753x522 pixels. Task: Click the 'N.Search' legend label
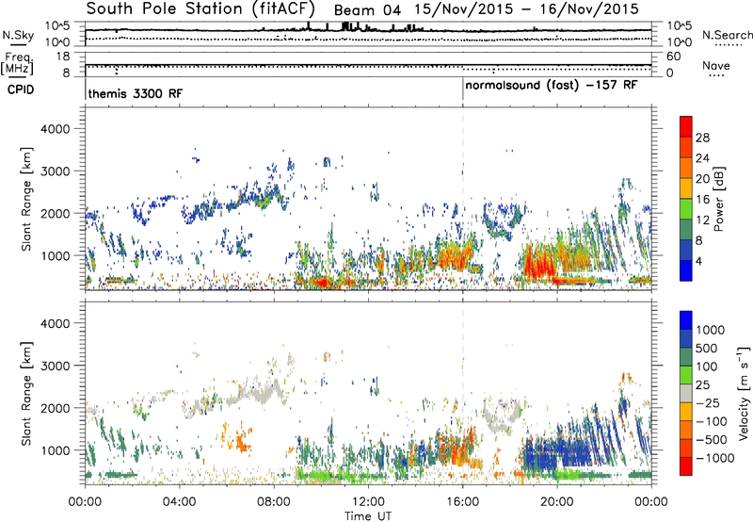click(727, 35)
